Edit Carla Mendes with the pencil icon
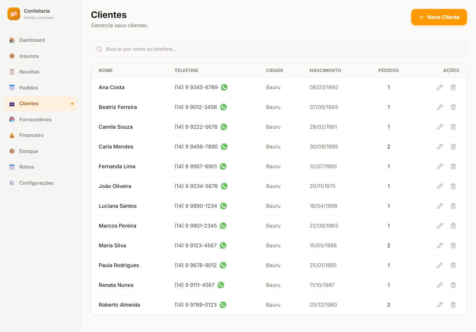 [x=440, y=146]
